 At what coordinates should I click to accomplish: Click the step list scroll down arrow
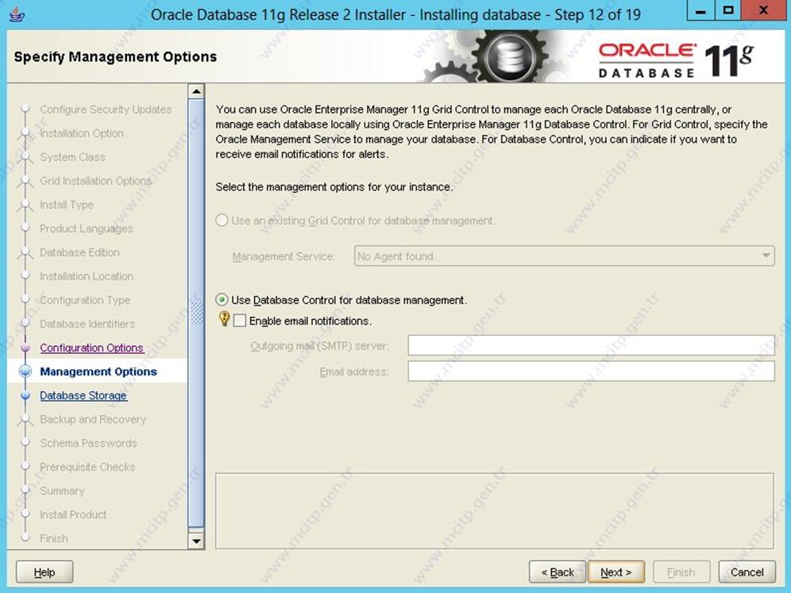point(196,541)
